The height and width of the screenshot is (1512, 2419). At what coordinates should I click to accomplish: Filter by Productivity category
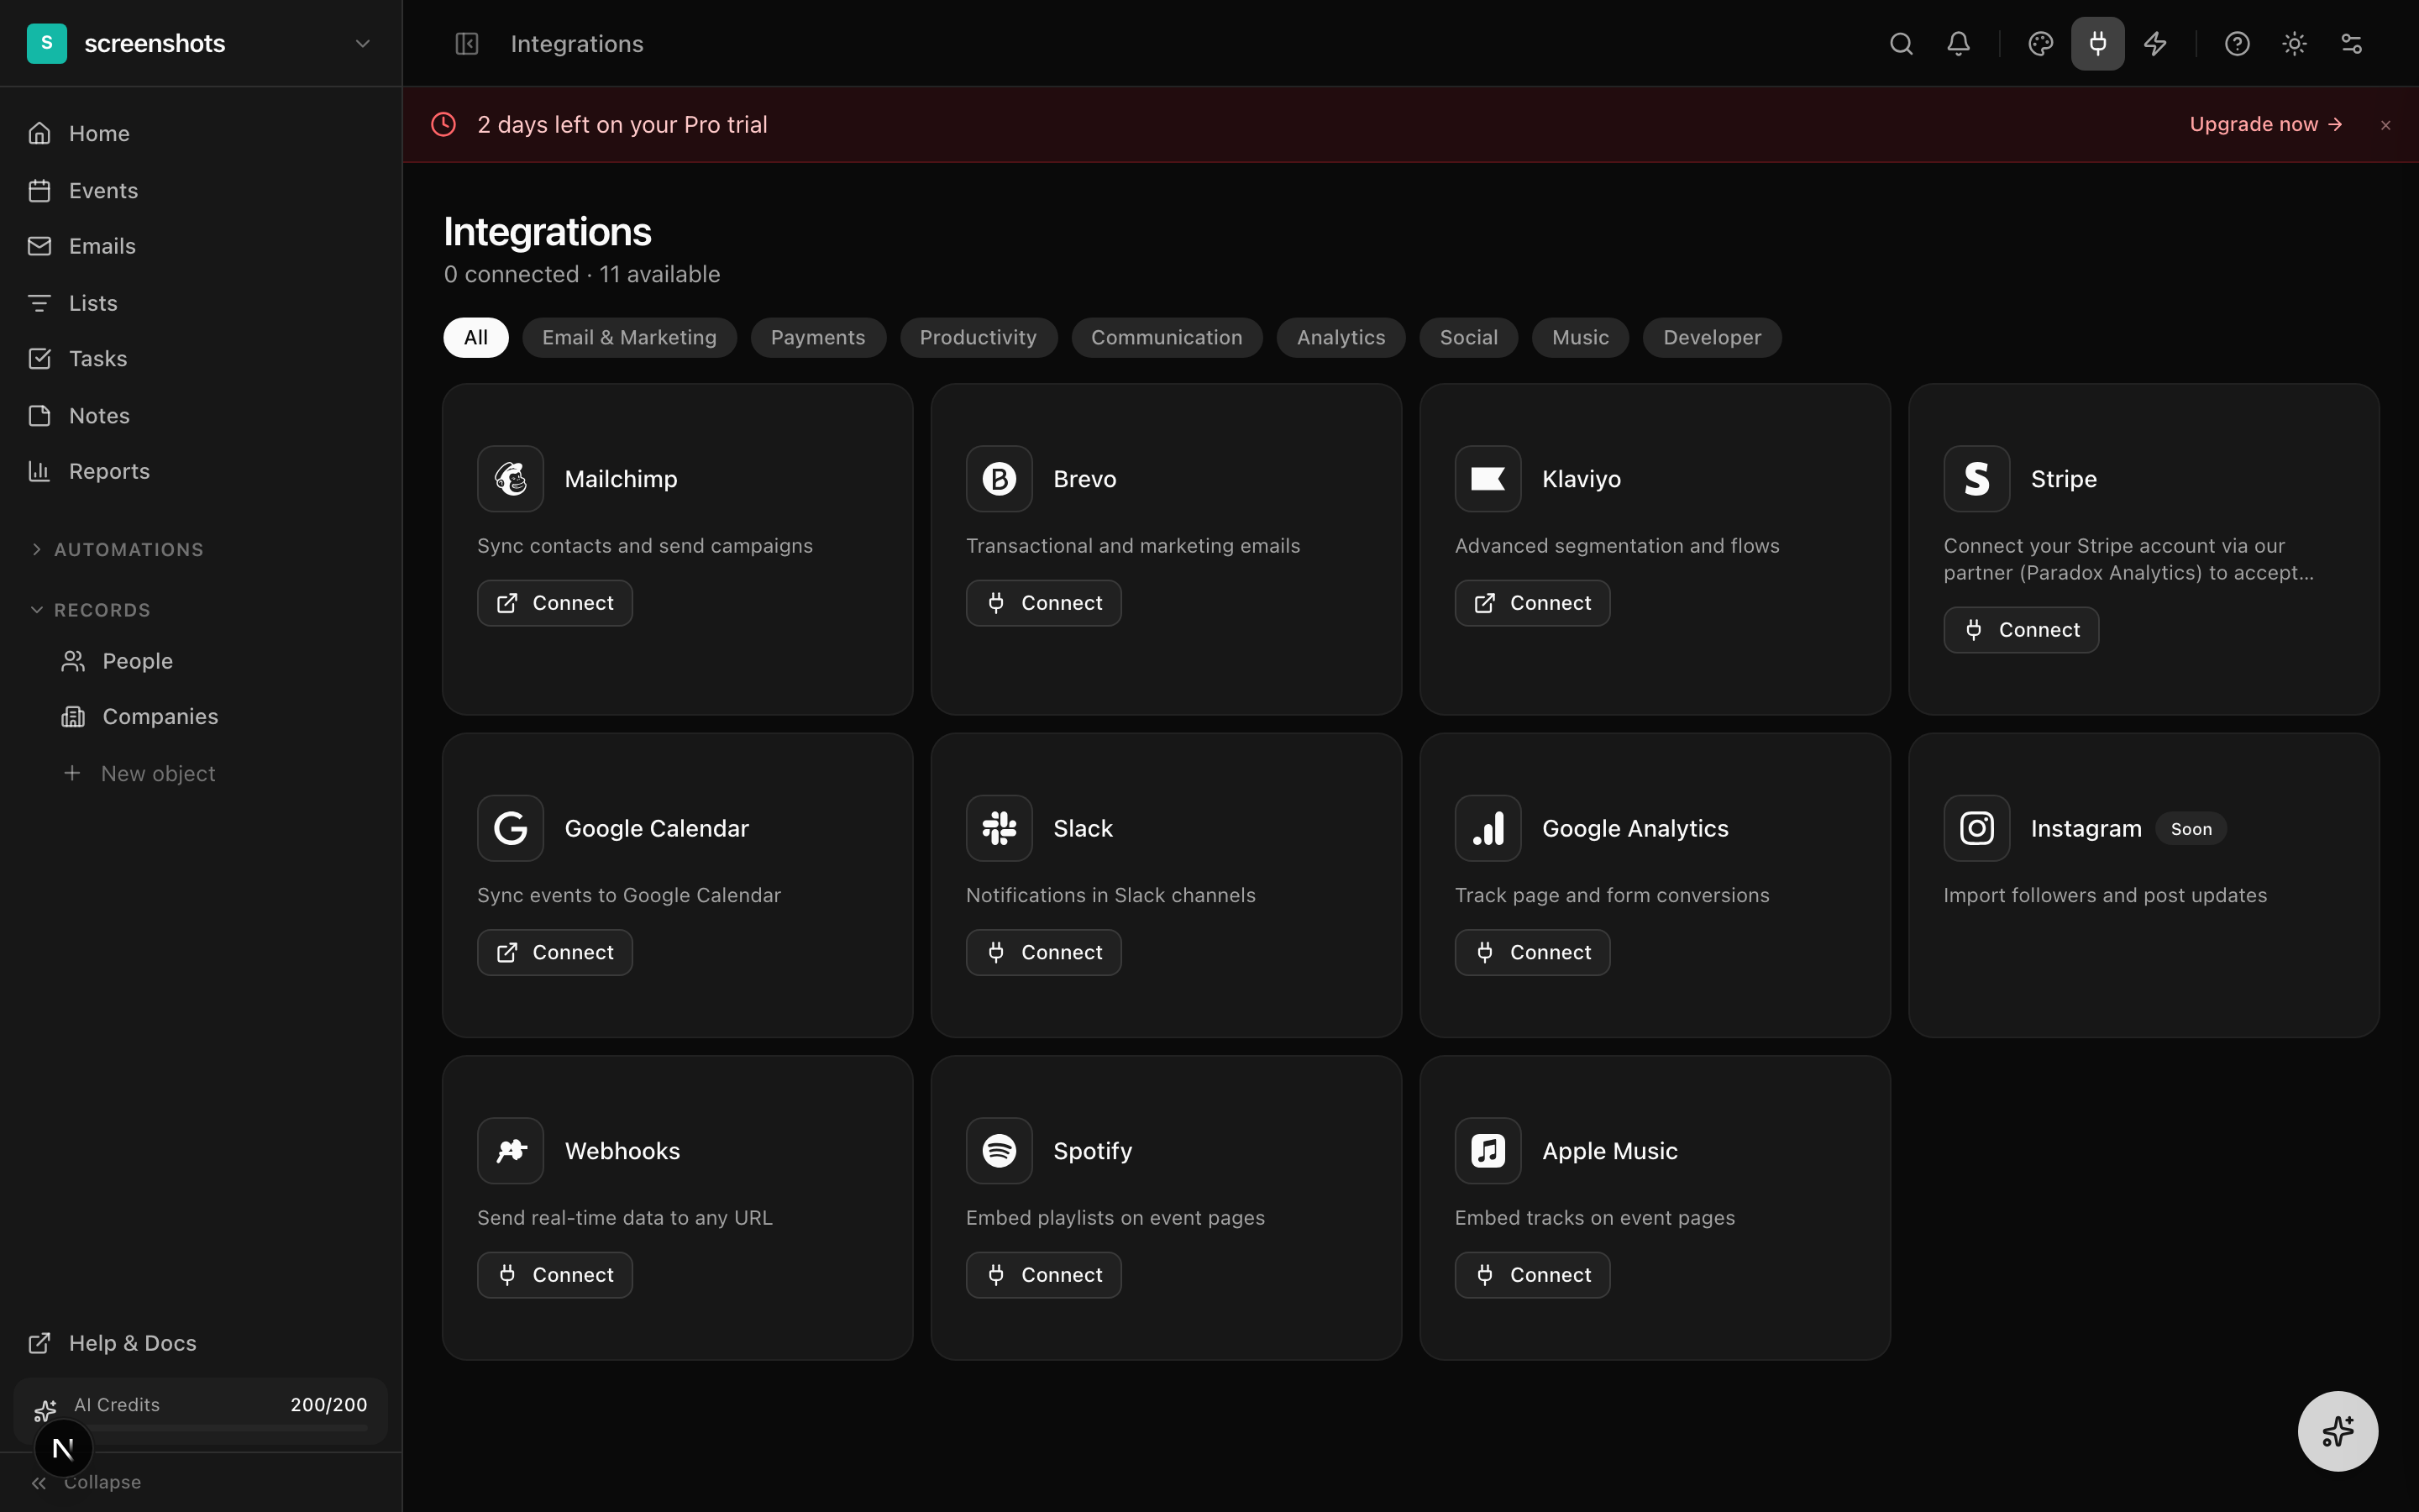979,338
